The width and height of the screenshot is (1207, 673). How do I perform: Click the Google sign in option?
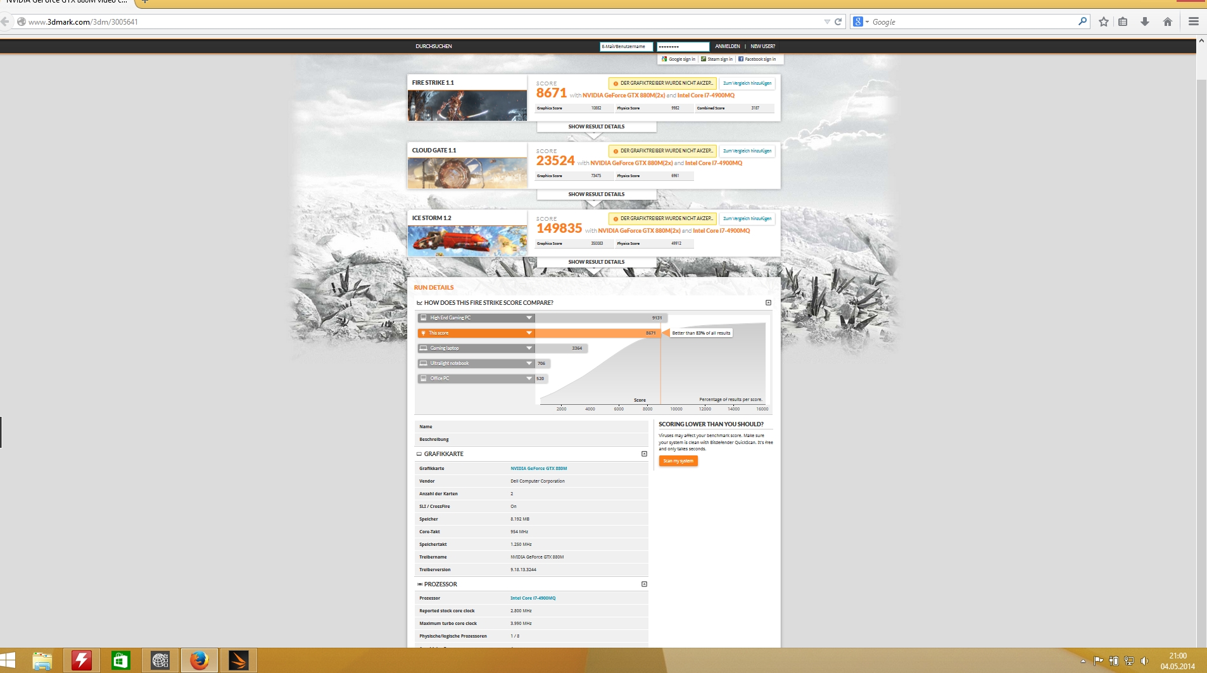click(x=678, y=59)
